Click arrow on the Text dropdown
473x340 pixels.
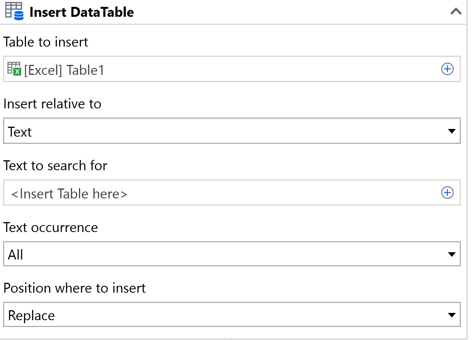point(451,131)
